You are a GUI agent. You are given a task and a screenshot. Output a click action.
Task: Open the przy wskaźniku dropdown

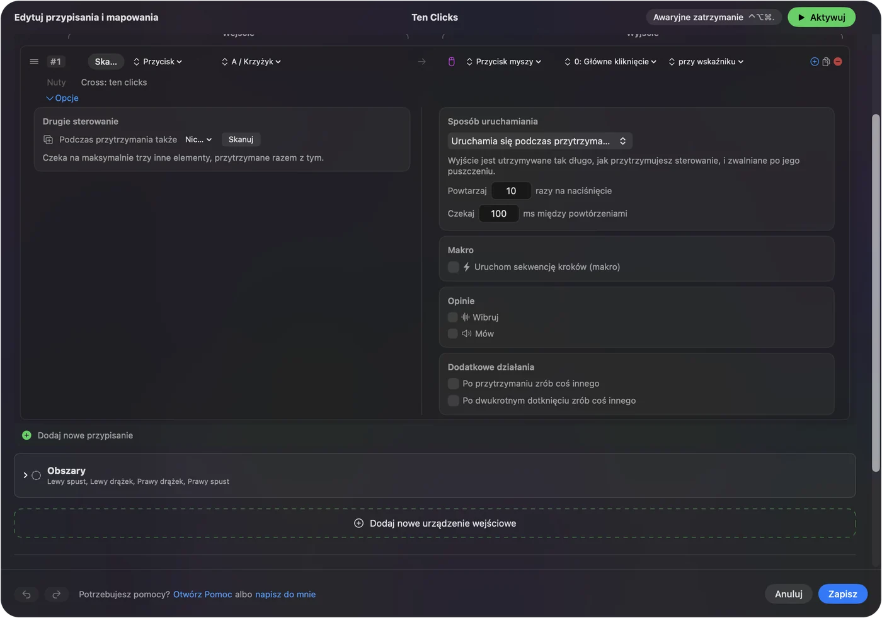[706, 62]
